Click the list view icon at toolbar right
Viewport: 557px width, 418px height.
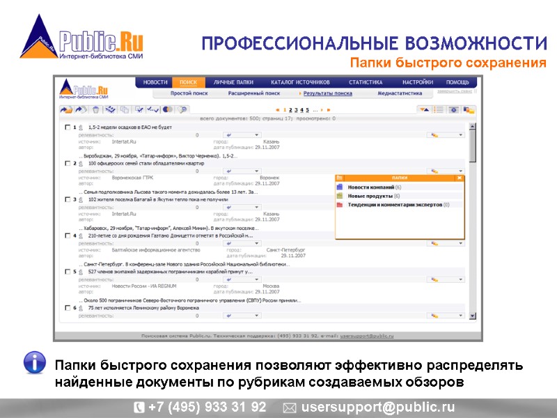439,110
